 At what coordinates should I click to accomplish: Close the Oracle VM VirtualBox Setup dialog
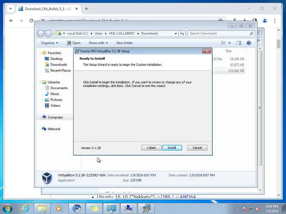(x=207, y=51)
